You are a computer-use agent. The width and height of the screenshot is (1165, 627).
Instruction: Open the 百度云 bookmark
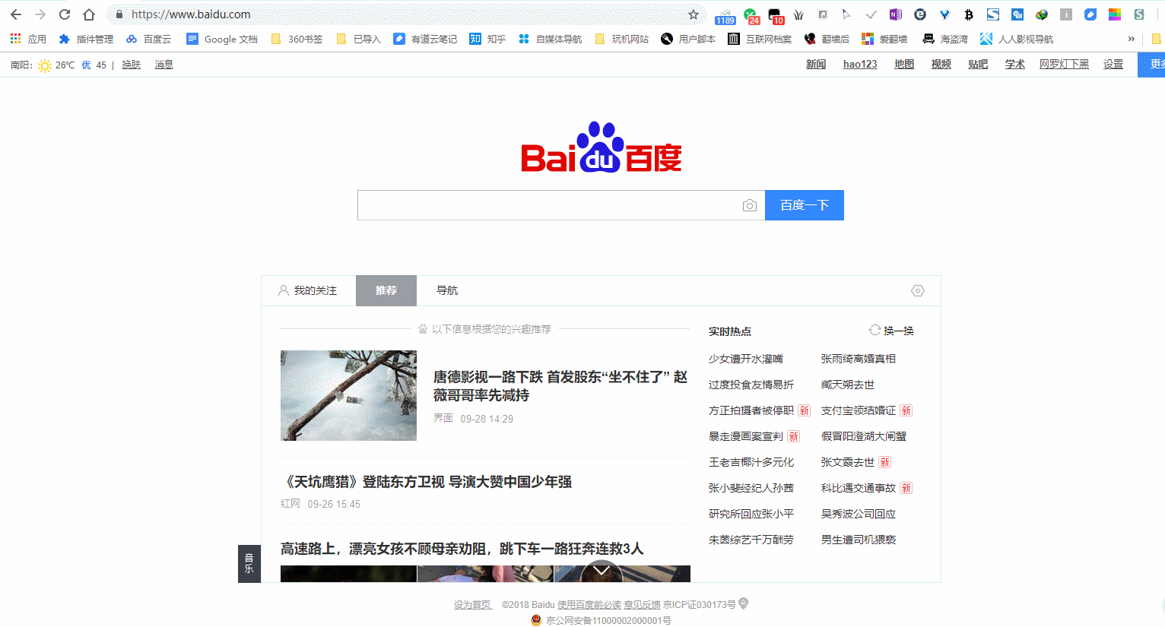point(149,39)
